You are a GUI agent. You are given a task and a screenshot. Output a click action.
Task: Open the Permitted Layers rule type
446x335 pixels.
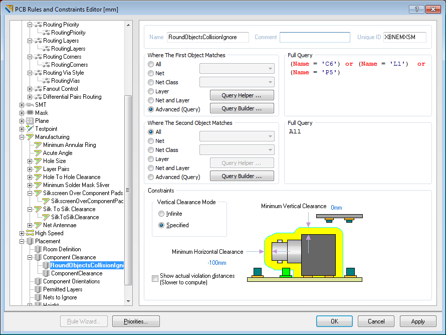coord(63,289)
